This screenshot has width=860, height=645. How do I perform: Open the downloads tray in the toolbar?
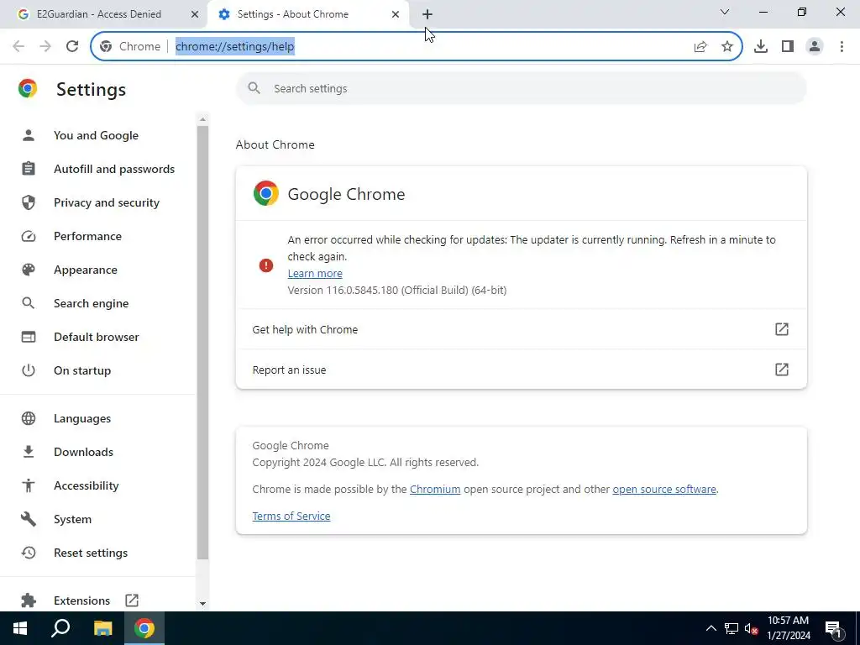(x=761, y=47)
